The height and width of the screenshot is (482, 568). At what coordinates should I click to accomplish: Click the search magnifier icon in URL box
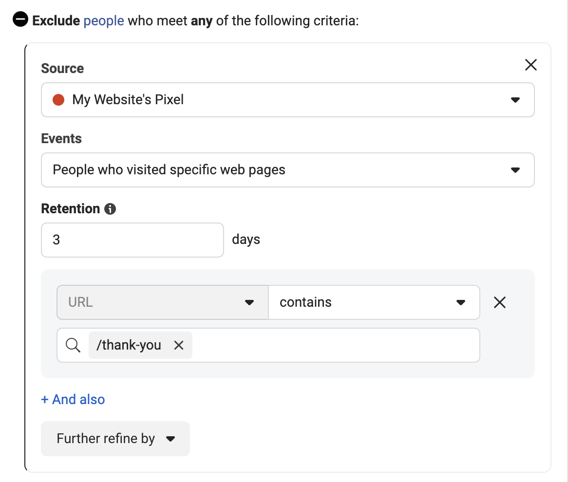pyautogui.click(x=73, y=345)
